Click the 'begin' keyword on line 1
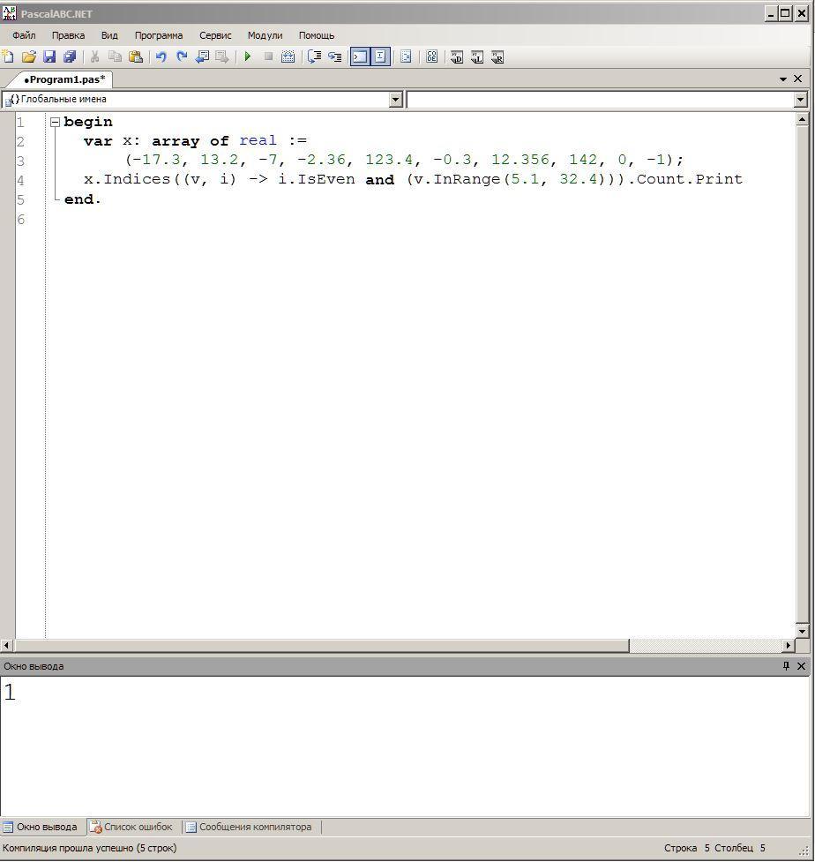The height and width of the screenshot is (862, 815). tap(88, 122)
